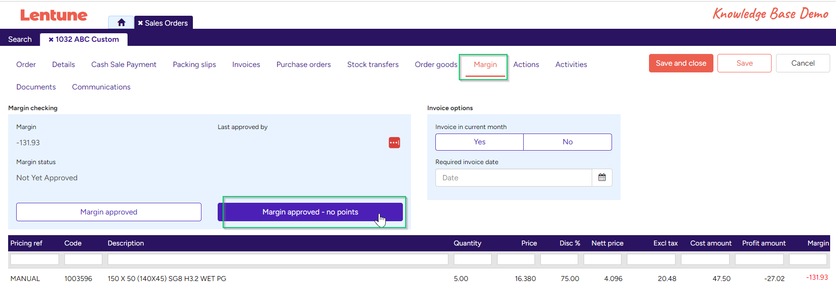
Task: Click the Quantity column filter box
Action: 473,259
